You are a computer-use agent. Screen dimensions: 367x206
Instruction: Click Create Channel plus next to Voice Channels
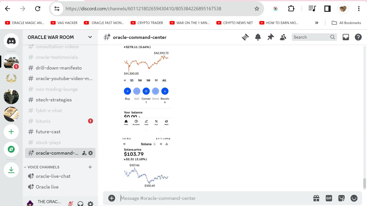click(90, 167)
